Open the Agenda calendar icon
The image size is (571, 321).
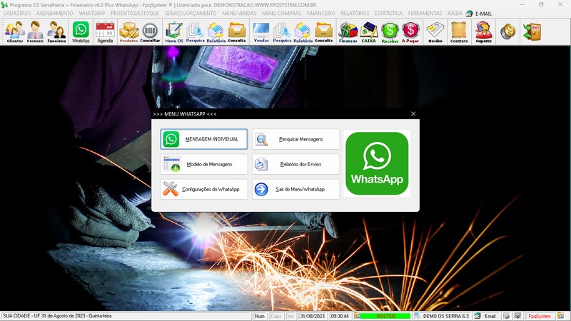click(105, 31)
